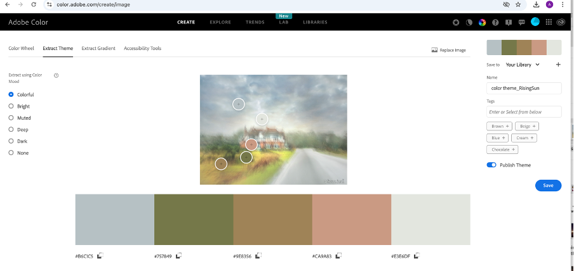
Task: Select the Muted color mood
Action: pos(11,118)
